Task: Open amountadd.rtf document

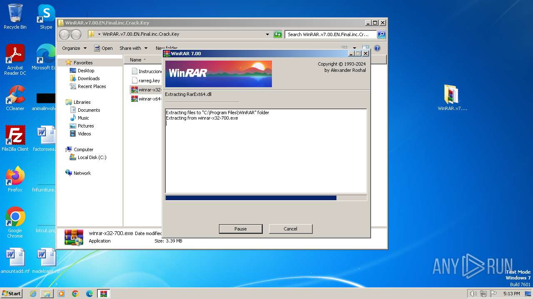Action: tap(15, 261)
